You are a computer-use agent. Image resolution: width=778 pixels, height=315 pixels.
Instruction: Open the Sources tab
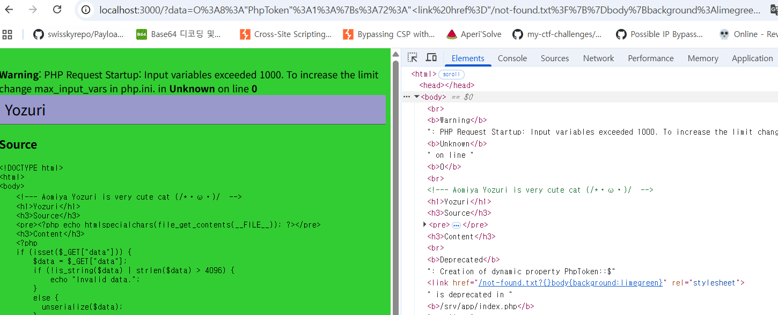coord(555,58)
